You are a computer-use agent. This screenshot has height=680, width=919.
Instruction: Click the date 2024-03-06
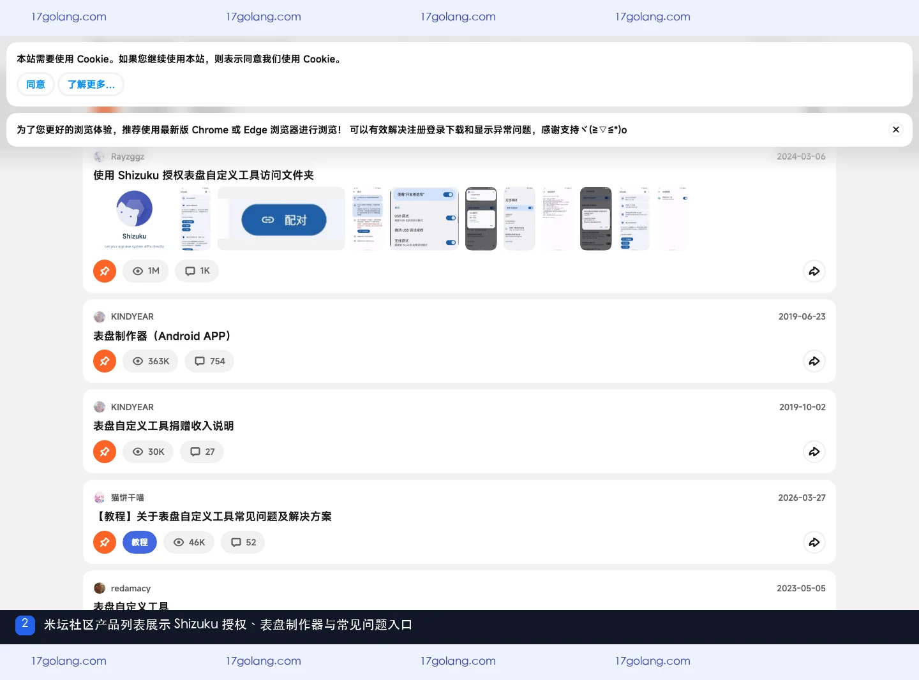(x=801, y=157)
